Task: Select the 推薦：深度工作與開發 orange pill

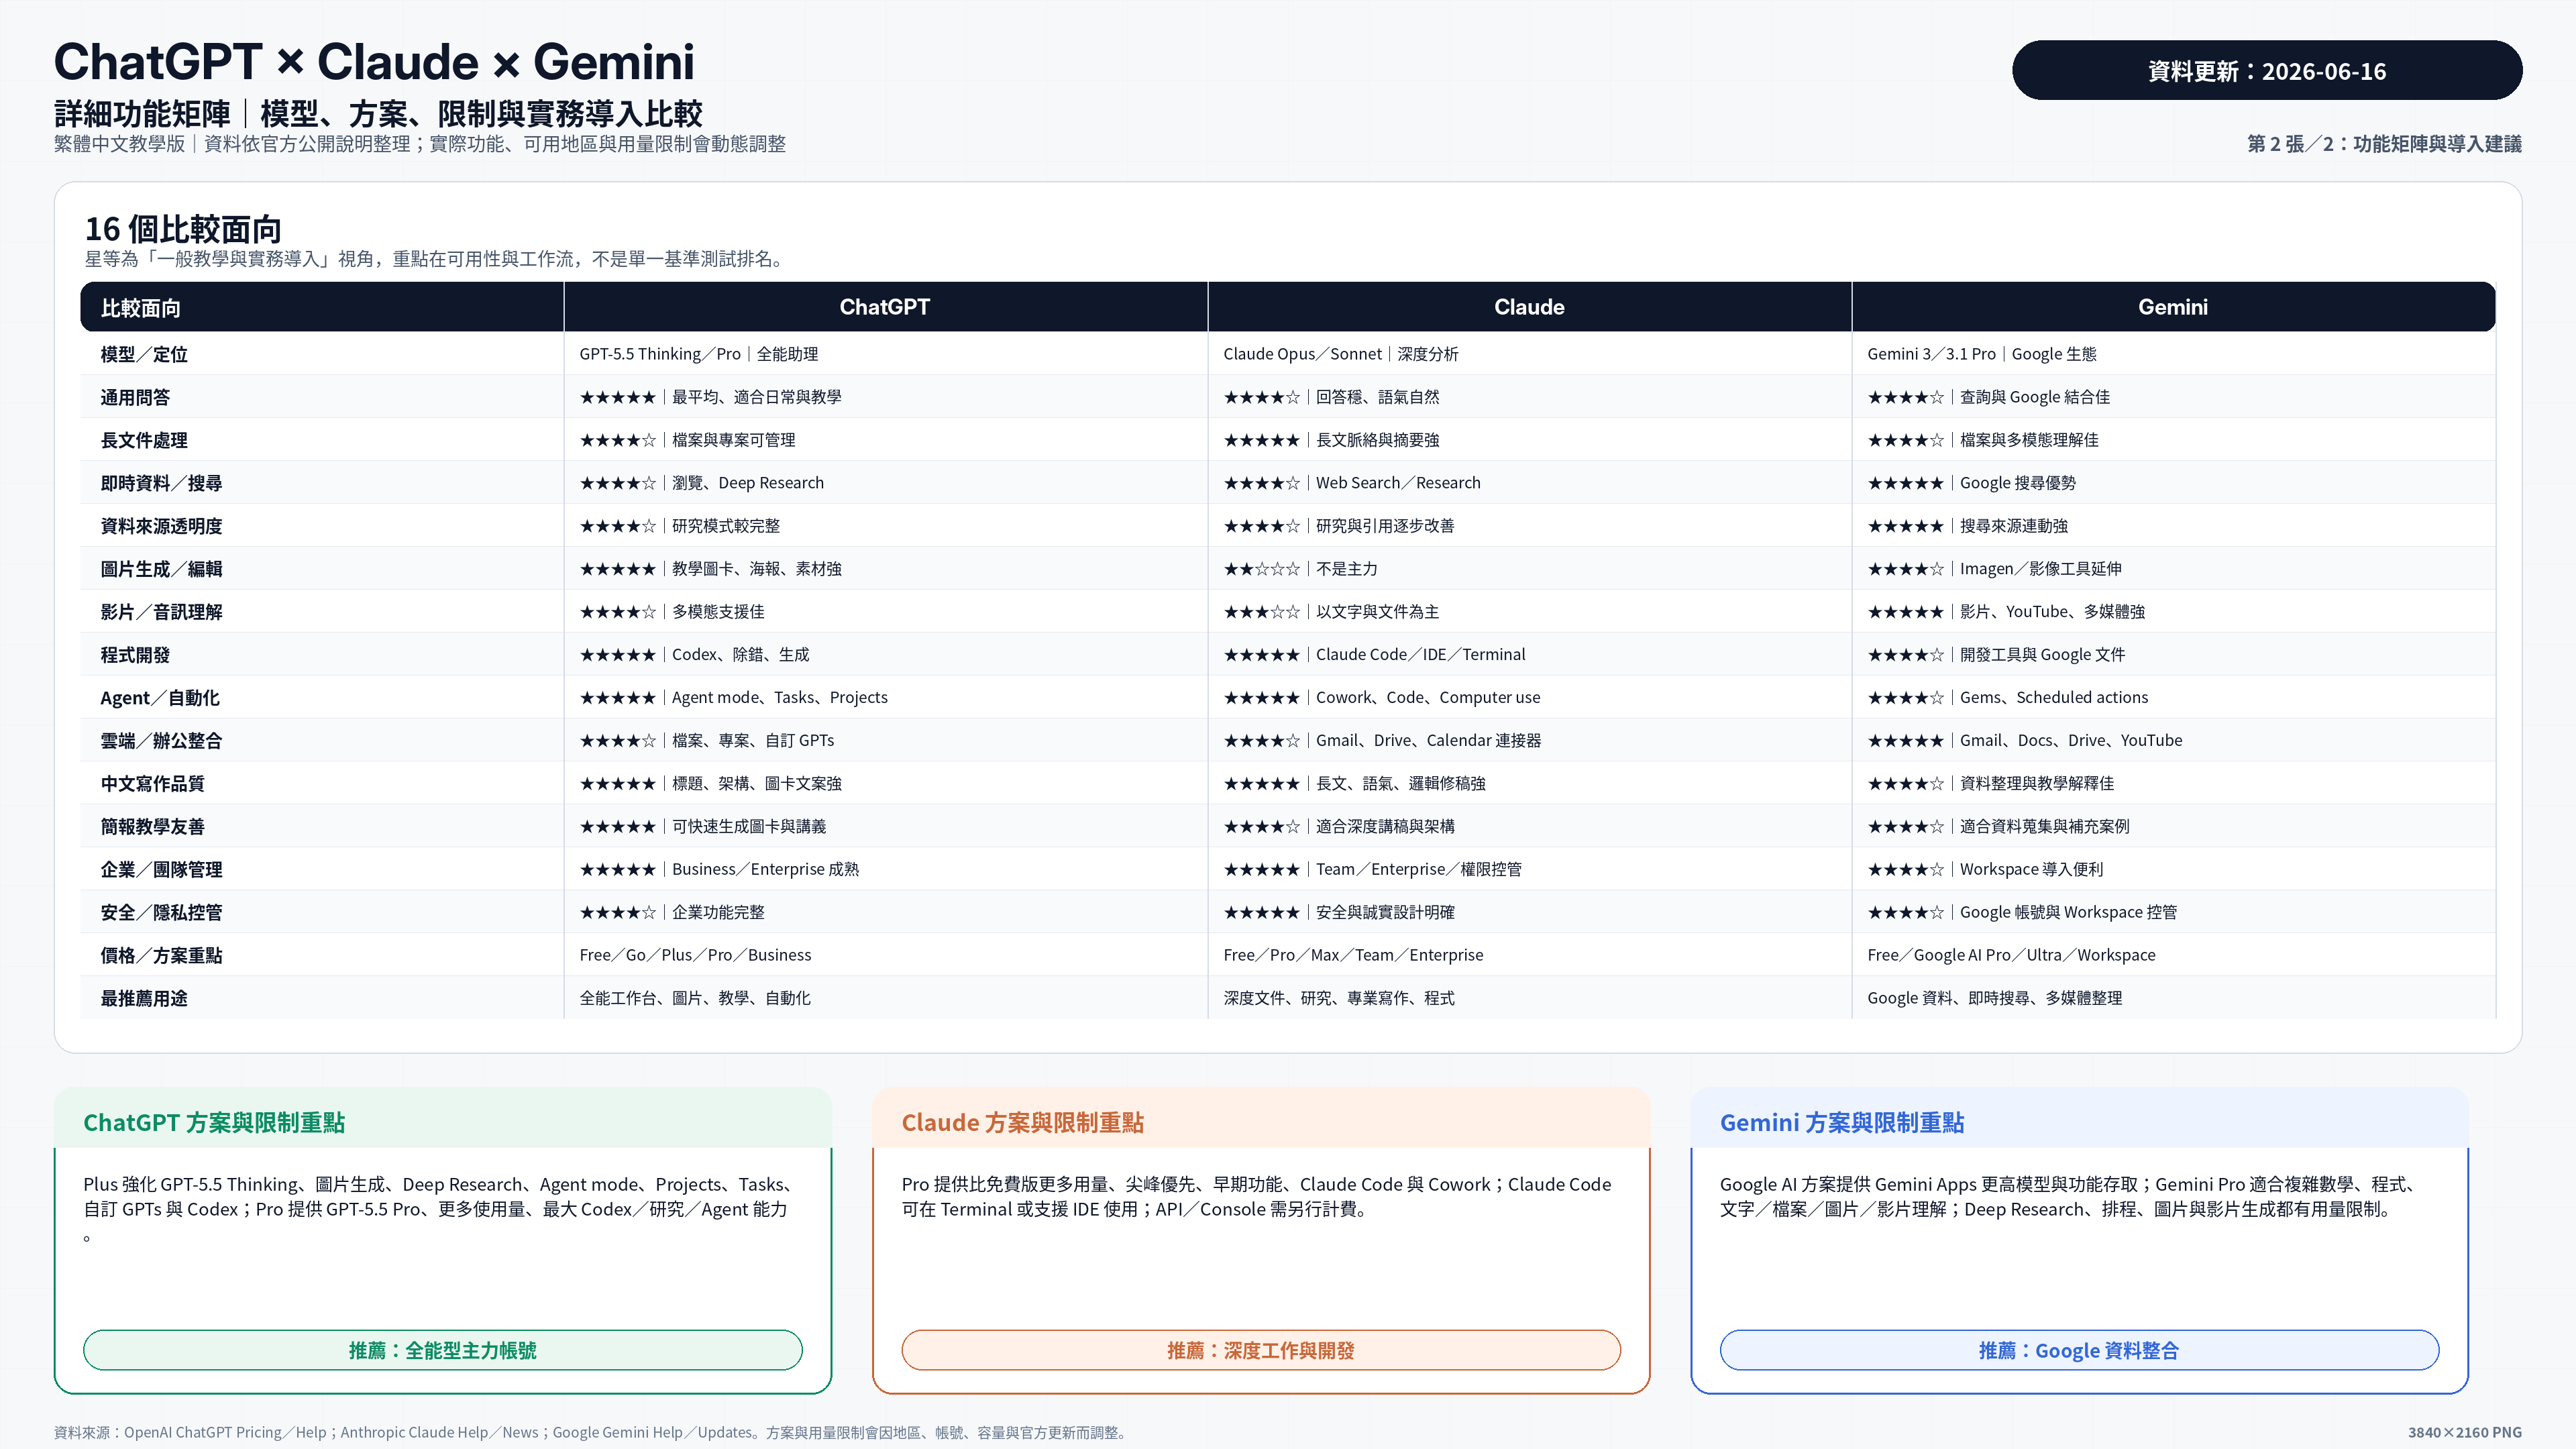Action: pyautogui.click(x=1260, y=1350)
